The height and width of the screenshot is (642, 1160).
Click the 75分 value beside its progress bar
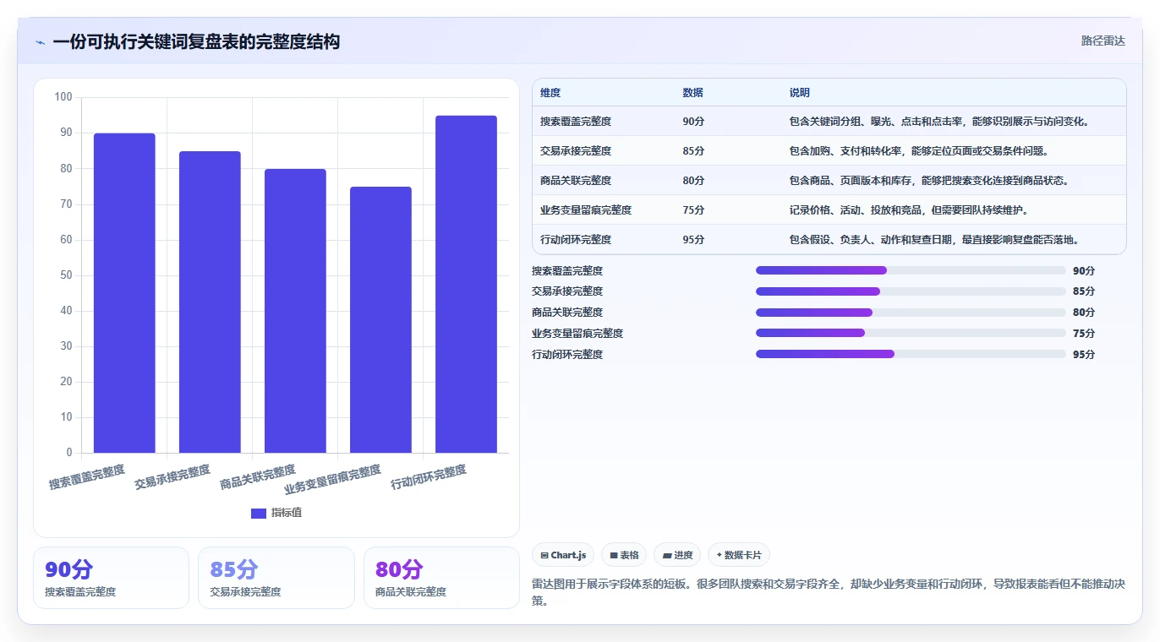click(1084, 334)
